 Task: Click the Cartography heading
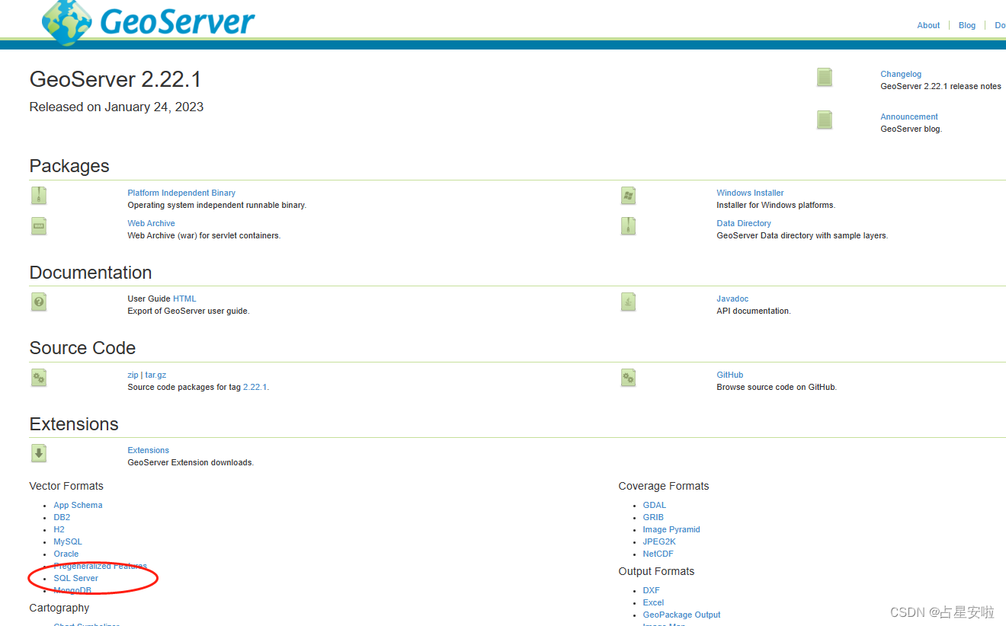point(59,608)
